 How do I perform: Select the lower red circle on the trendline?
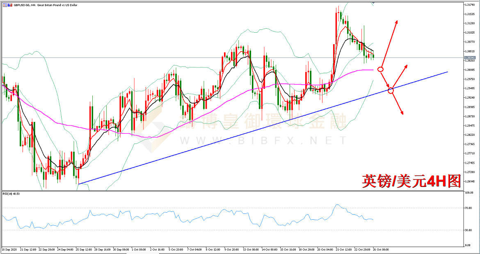[391, 90]
